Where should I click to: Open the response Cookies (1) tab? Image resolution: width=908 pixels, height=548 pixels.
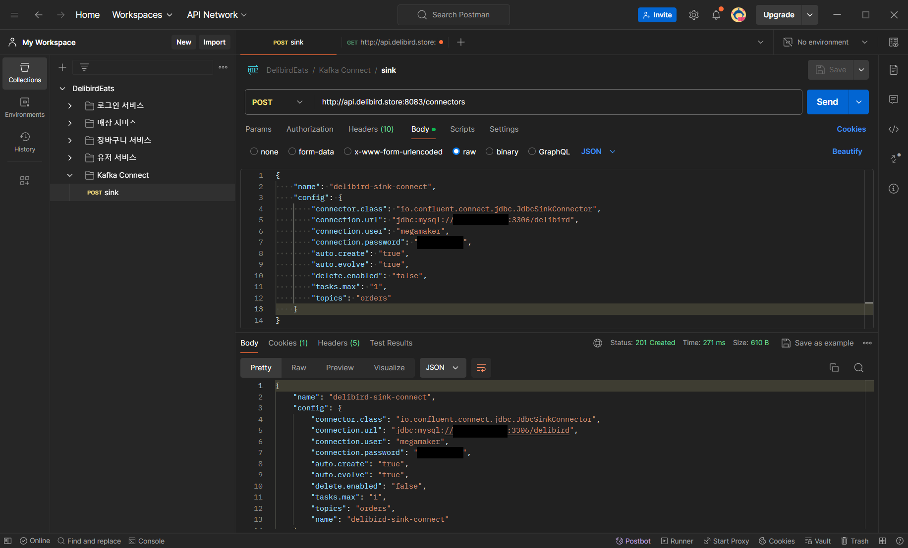pos(288,343)
